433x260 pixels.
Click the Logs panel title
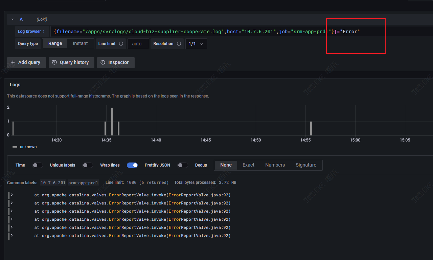pyautogui.click(x=15, y=85)
